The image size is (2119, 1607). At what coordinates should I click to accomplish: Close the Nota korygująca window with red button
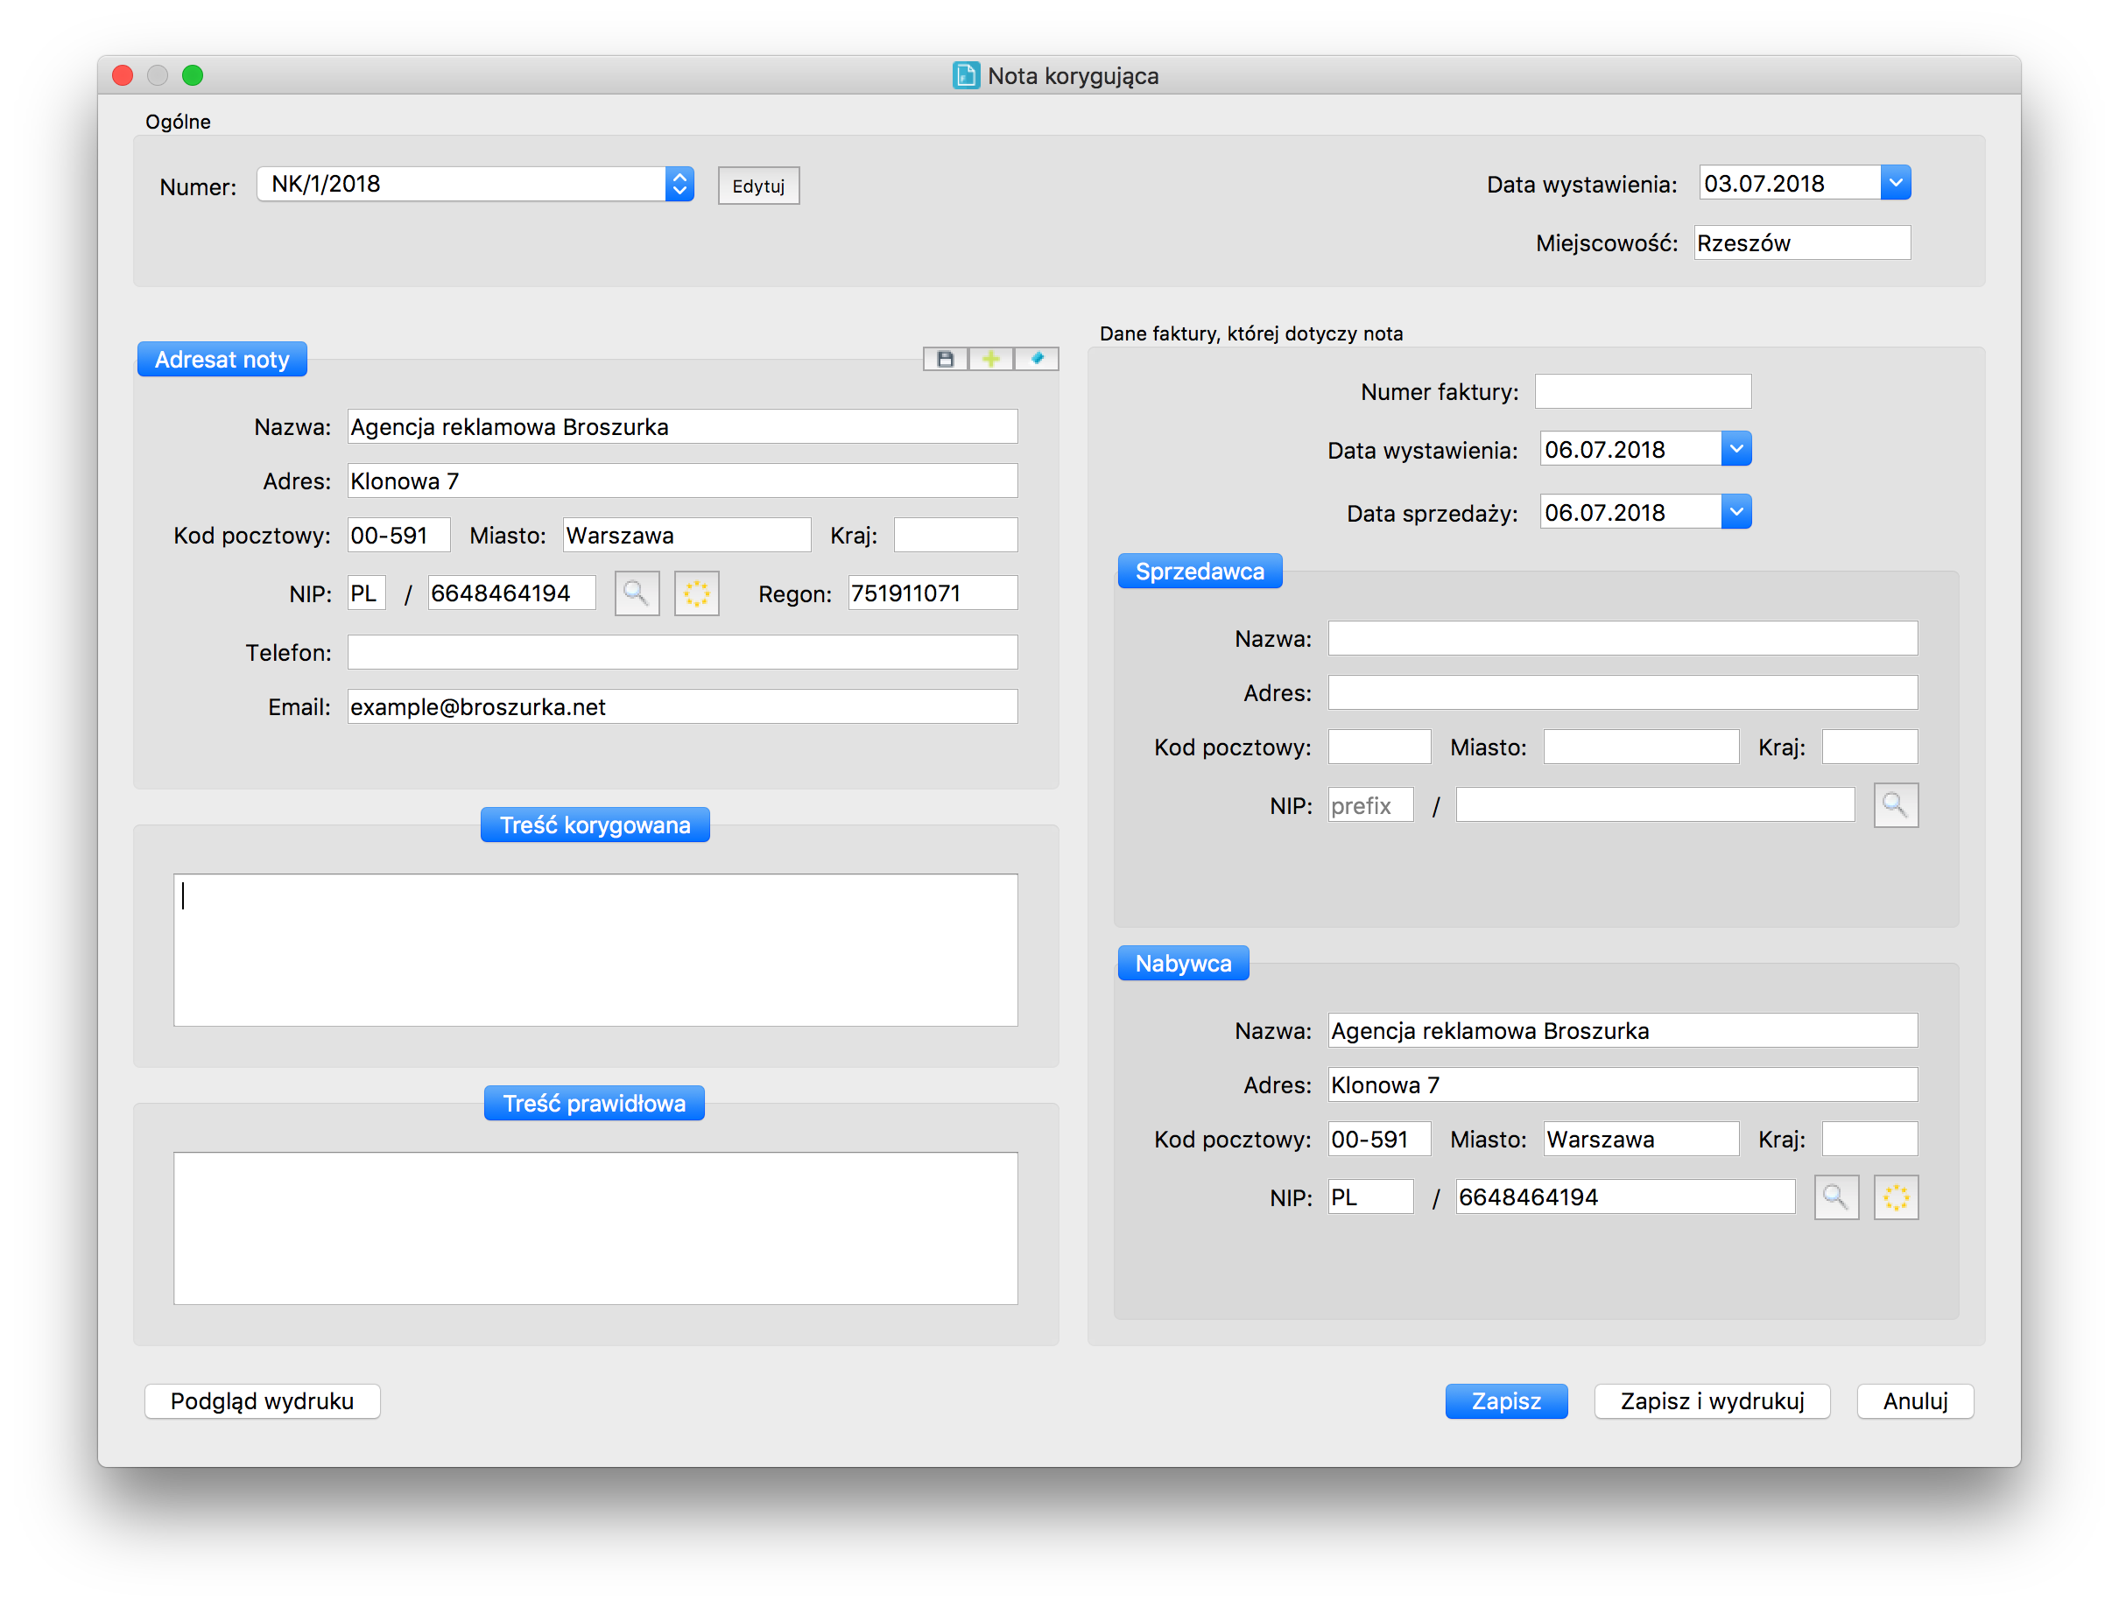pos(123,75)
